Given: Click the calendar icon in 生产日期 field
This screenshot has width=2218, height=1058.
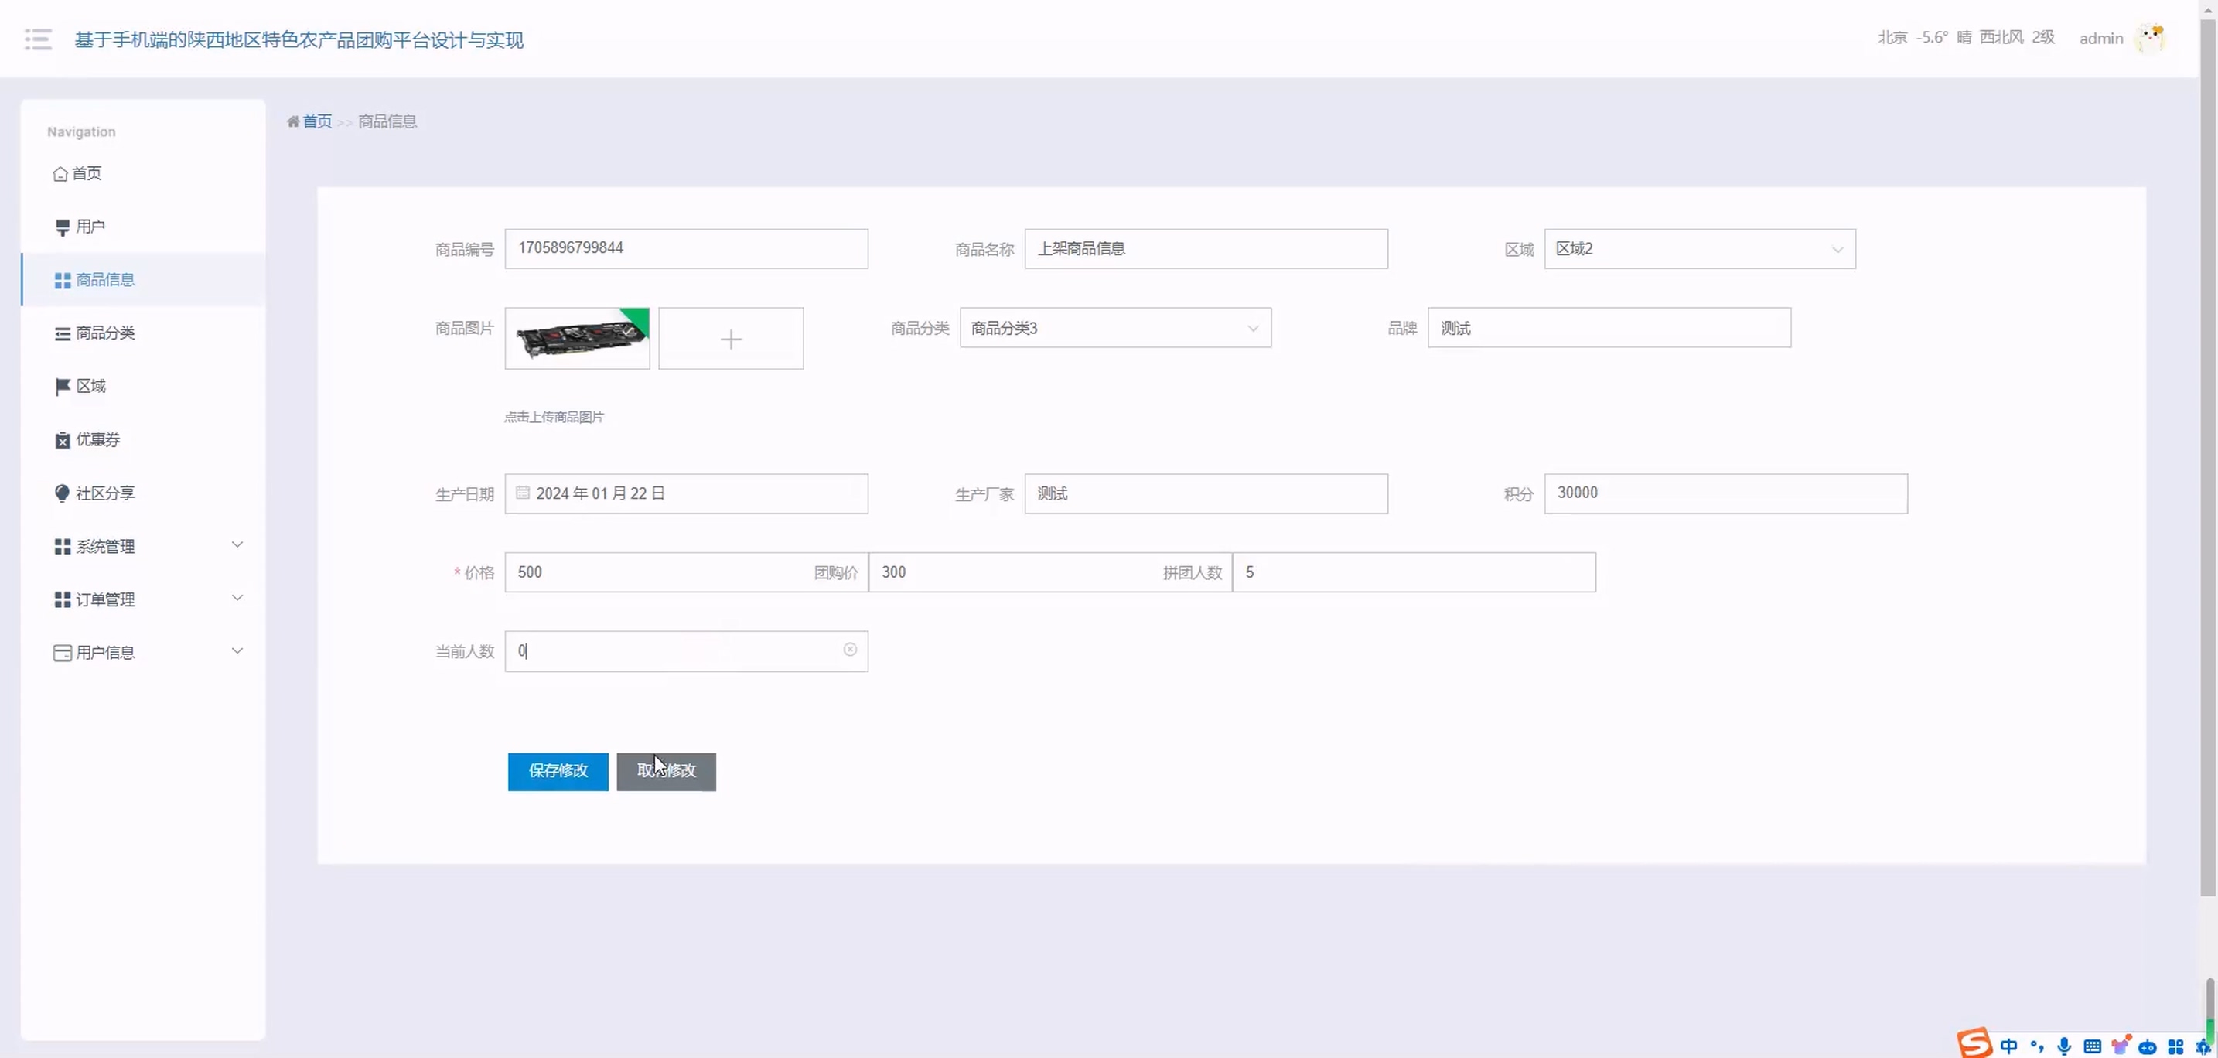Looking at the screenshot, I should [x=523, y=493].
